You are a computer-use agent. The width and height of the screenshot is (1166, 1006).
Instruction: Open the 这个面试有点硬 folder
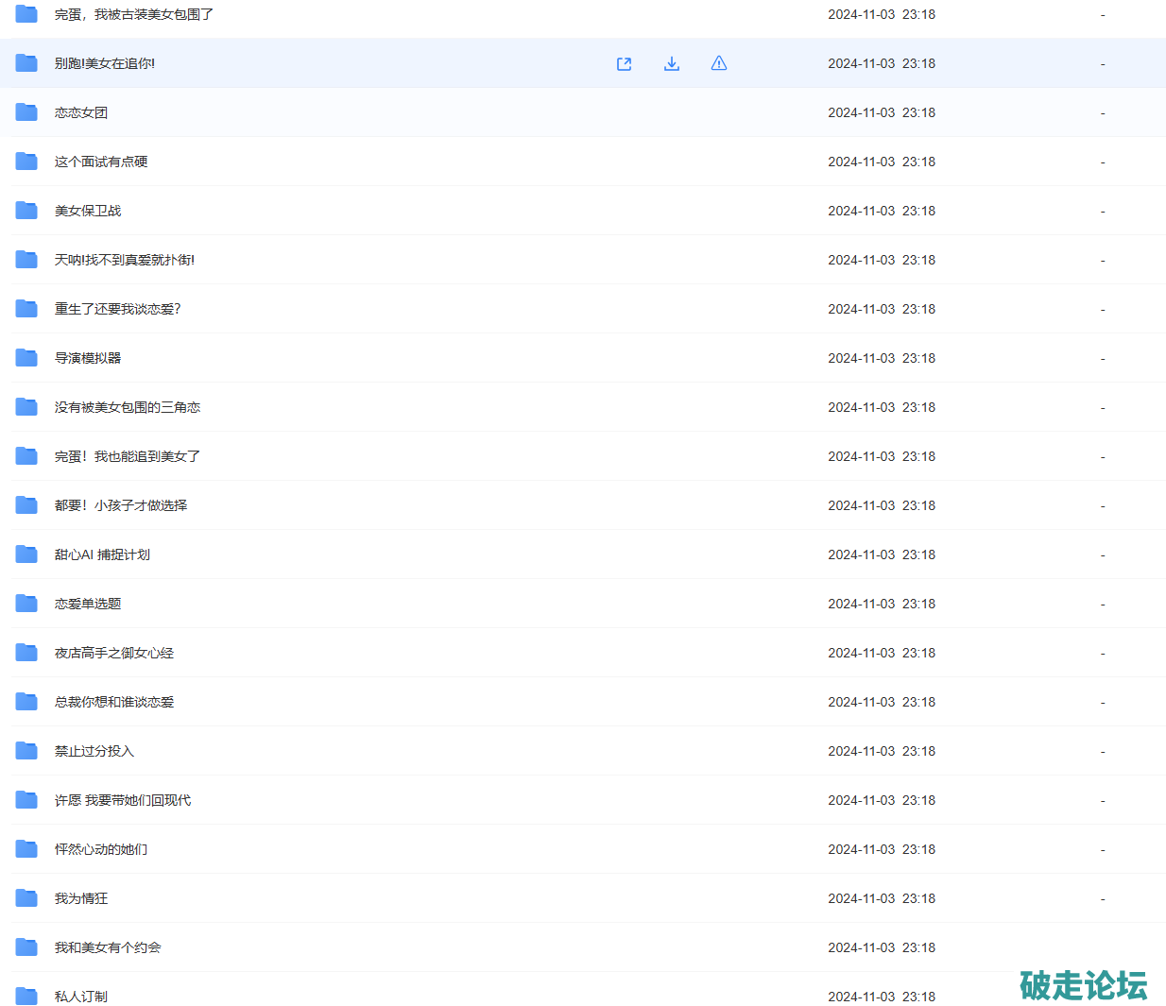(x=101, y=162)
